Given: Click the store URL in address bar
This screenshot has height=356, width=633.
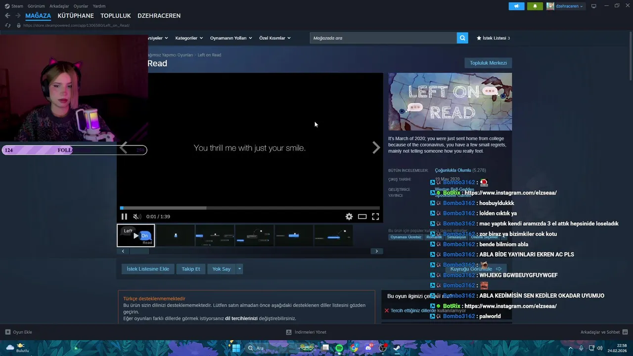Looking at the screenshot, I should tap(76, 25).
